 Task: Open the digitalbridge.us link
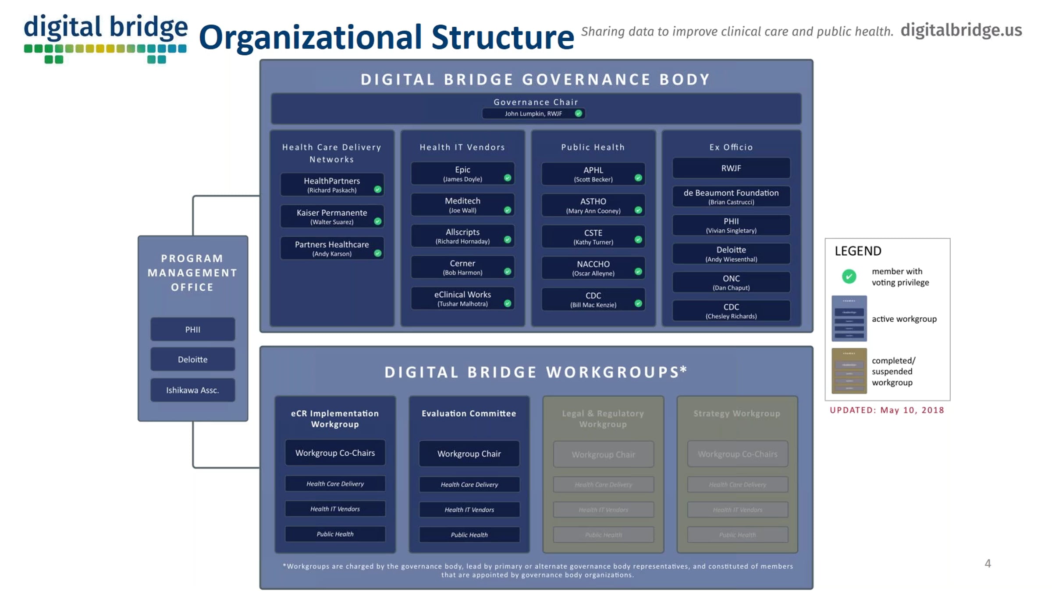point(961,30)
